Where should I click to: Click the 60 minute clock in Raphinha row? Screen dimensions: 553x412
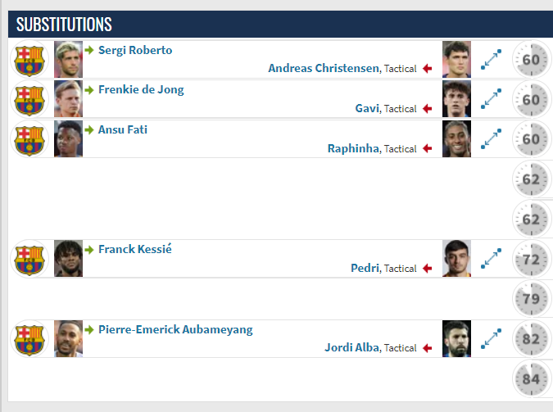click(531, 139)
